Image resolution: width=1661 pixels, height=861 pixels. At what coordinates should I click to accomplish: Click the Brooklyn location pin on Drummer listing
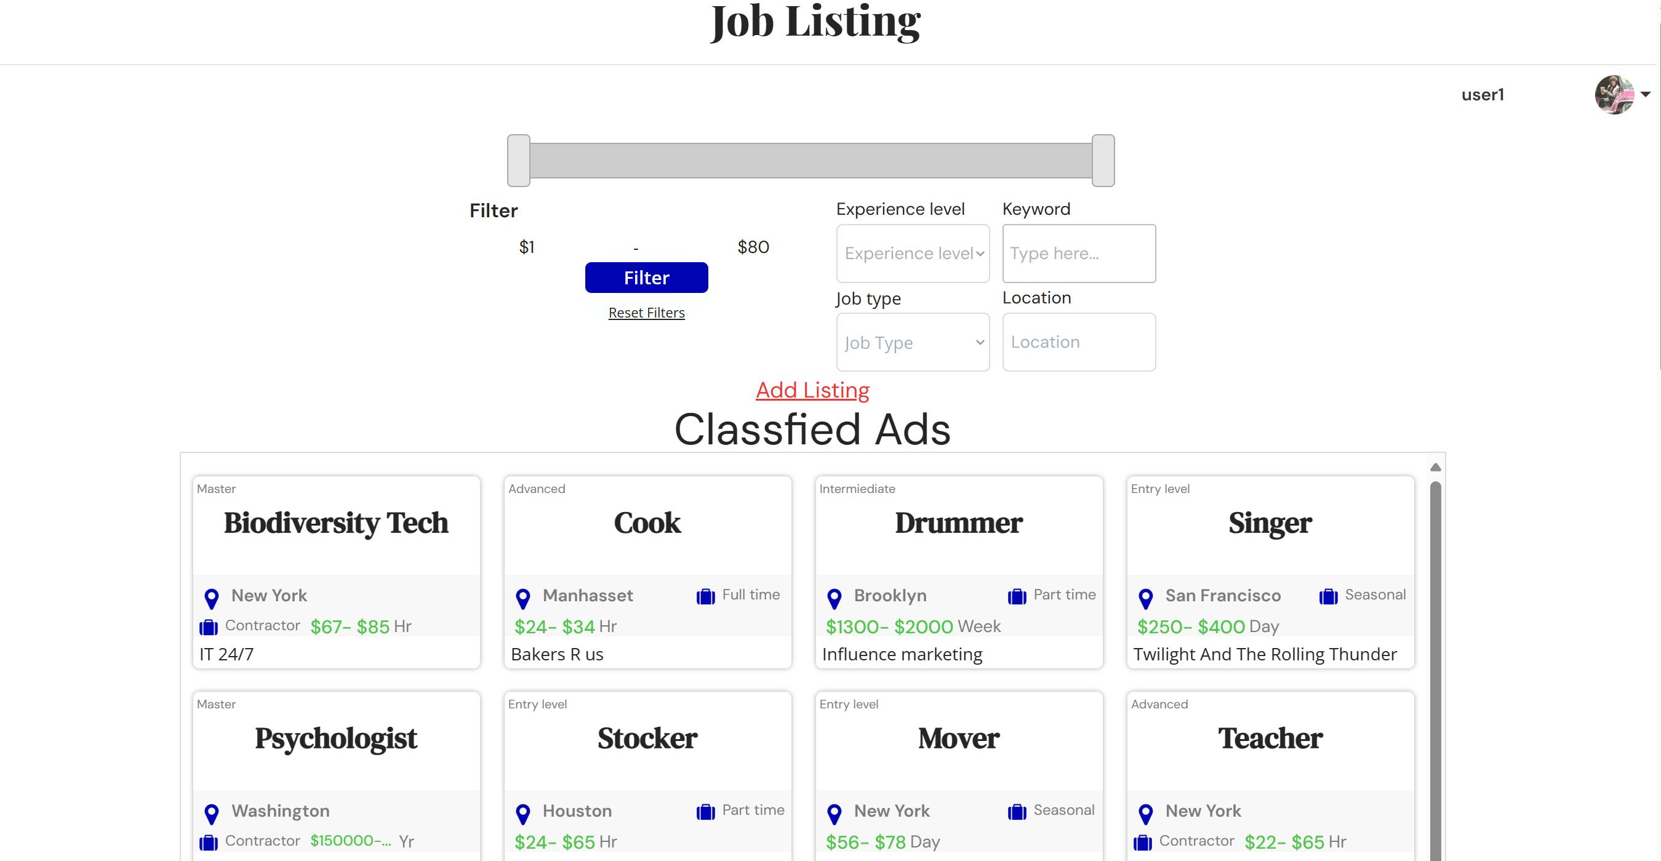coord(835,598)
